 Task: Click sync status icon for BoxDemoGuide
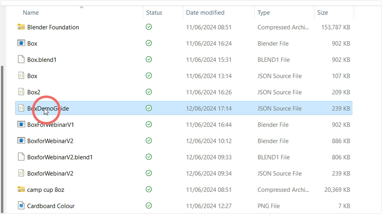point(149,108)
